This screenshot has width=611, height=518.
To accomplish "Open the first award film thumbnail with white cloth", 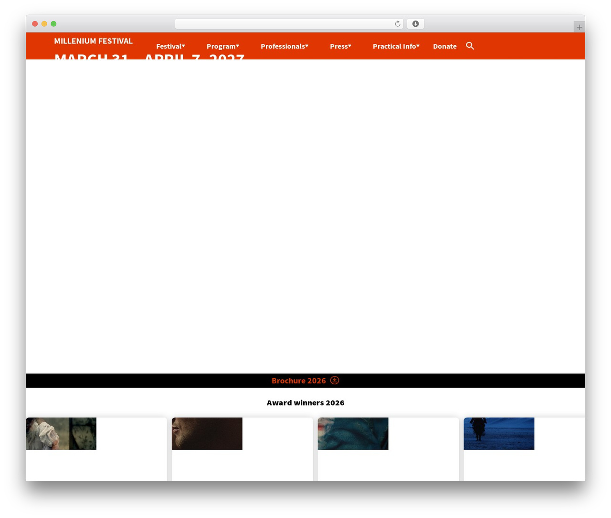I will pyautogui.click(x=61, y=433).
